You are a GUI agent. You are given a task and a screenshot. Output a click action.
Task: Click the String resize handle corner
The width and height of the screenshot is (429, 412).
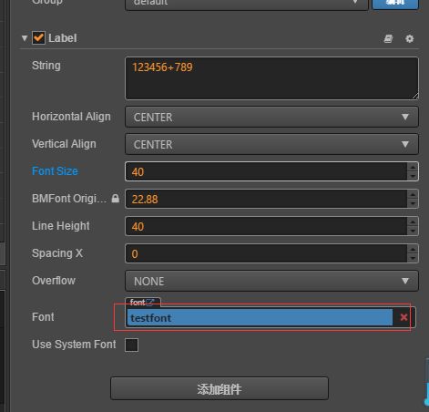point(415,96)
